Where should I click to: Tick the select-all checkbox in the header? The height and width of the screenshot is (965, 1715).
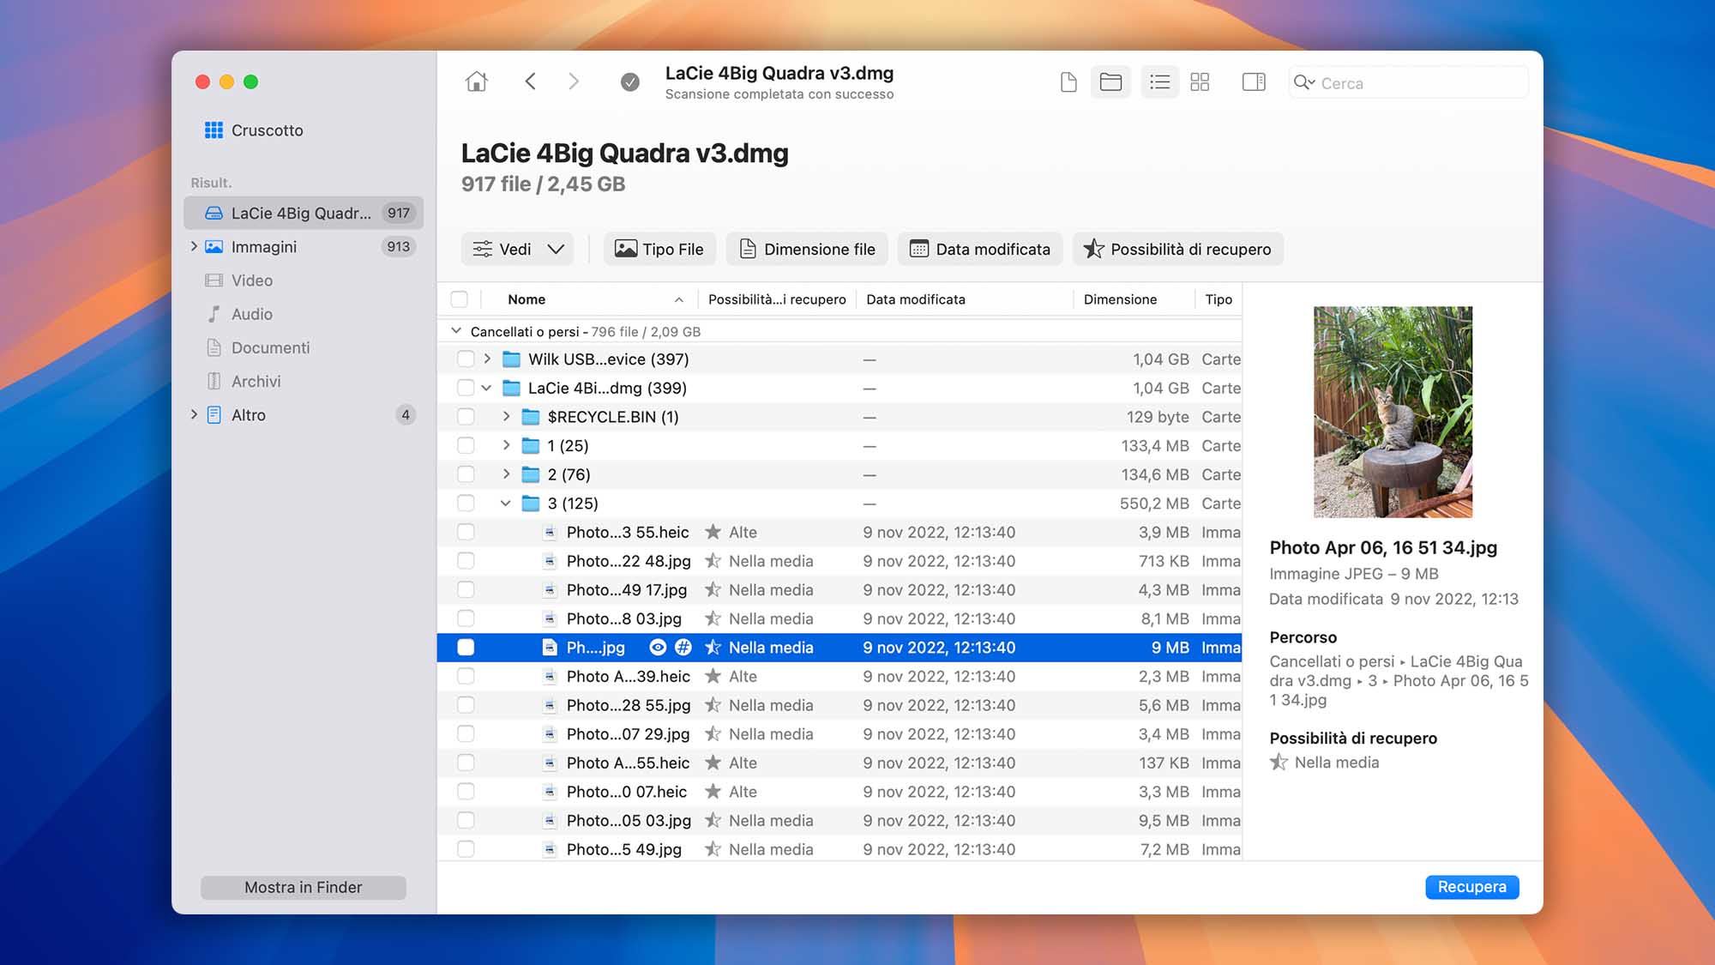coord(460,299)
